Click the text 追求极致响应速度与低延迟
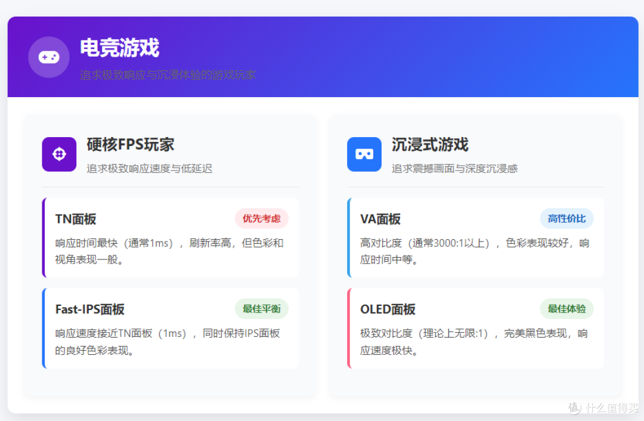Screen dimensions: 644x421 click(x=150, y=169)
